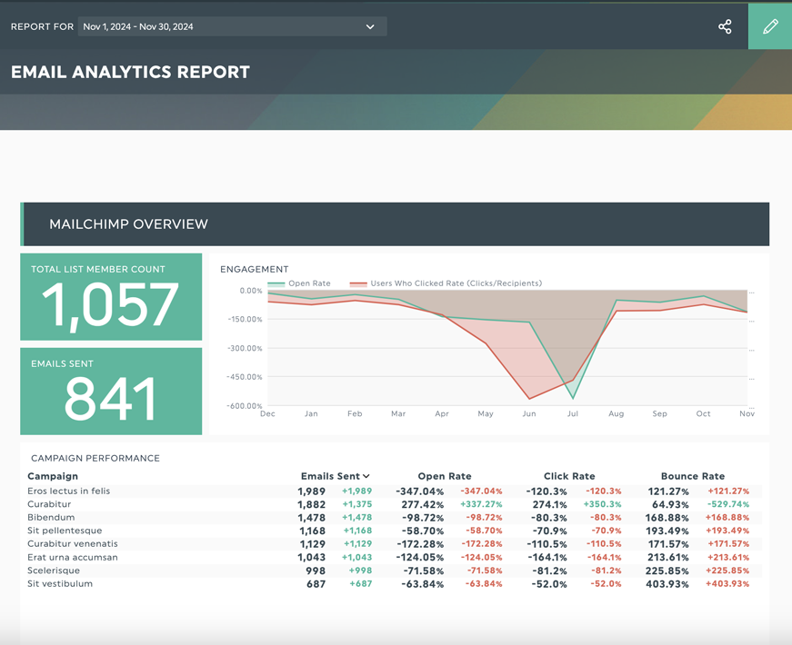Select the Curabitur venenatis campaign row

point(73,544)
